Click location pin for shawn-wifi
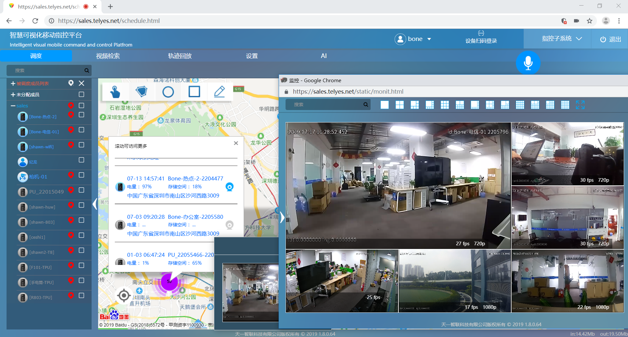Viewport: 628px width, 337px height. [71, 145]
